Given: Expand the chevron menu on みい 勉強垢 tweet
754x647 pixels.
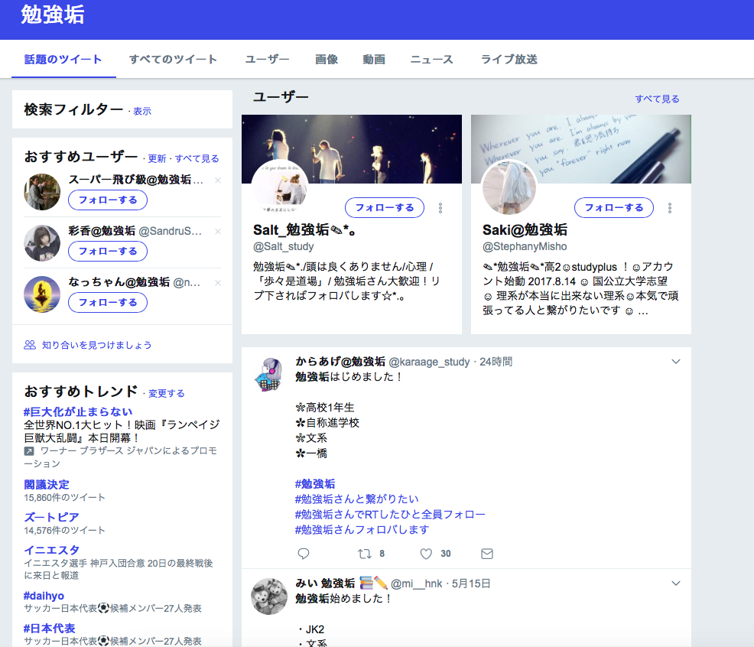Looking at the screenshot, I should tap(675, 584).
